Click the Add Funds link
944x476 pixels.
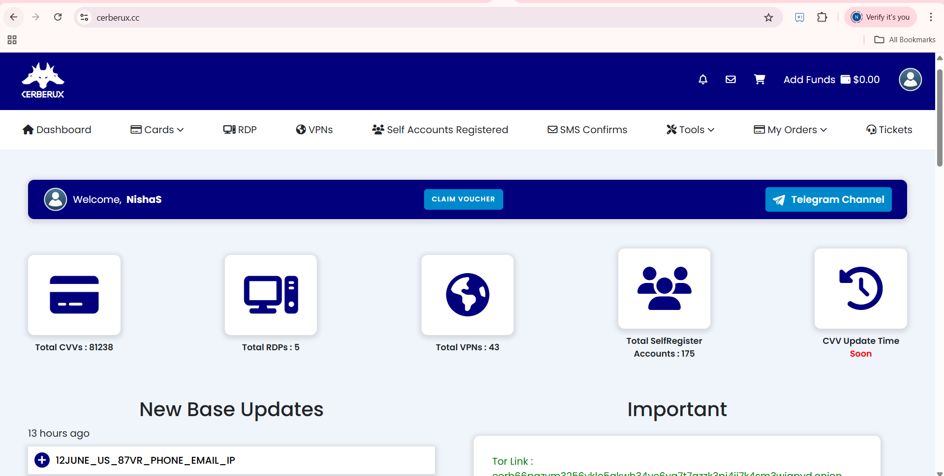point(809,80)
